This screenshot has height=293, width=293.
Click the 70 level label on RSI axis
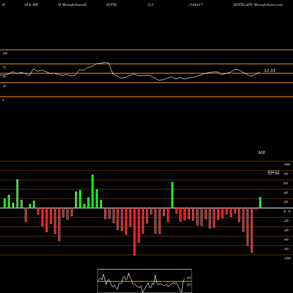[x=4, y=67]
